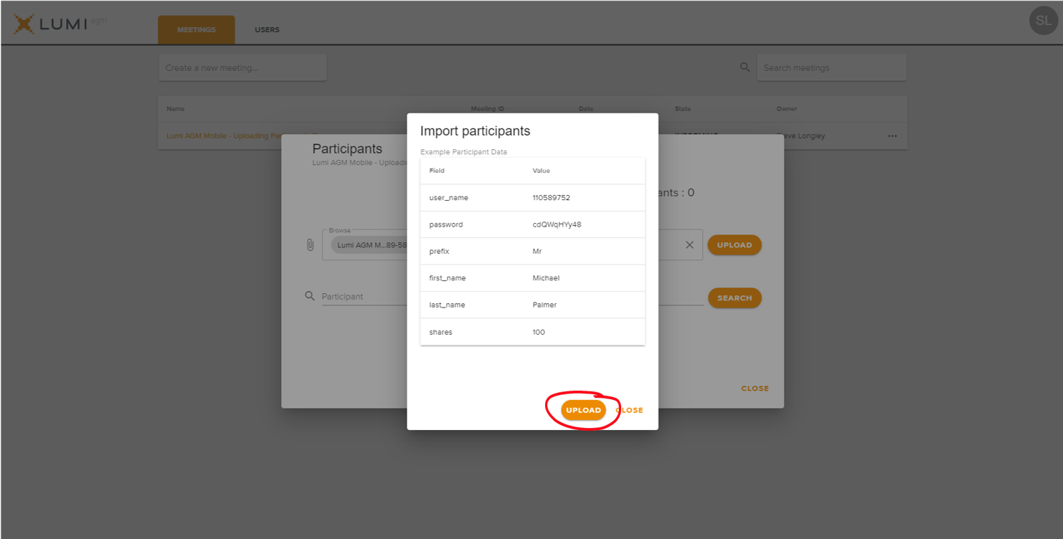The height and width of the screenshot is (539, 1063).
Task: Close the Import participants dialog
Action: click(630, 410)
